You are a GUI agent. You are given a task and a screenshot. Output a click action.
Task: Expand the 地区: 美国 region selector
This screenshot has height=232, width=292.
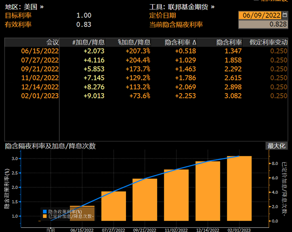point(25,7)
